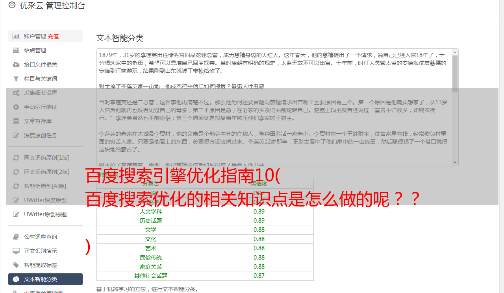Select 同义词伪原创[2版] entry

(45, 172)
